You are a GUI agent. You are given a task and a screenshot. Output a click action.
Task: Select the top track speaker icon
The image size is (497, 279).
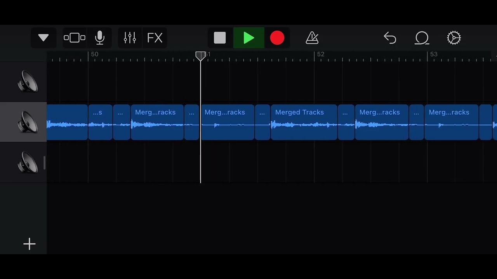pos(28,82)
